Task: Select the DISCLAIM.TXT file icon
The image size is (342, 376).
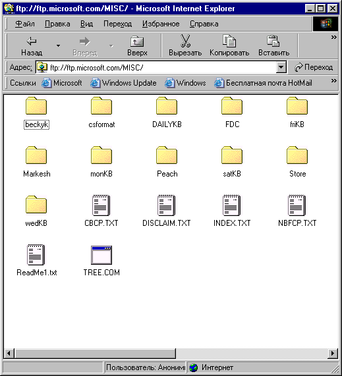Action: click(x=167, y=205)
